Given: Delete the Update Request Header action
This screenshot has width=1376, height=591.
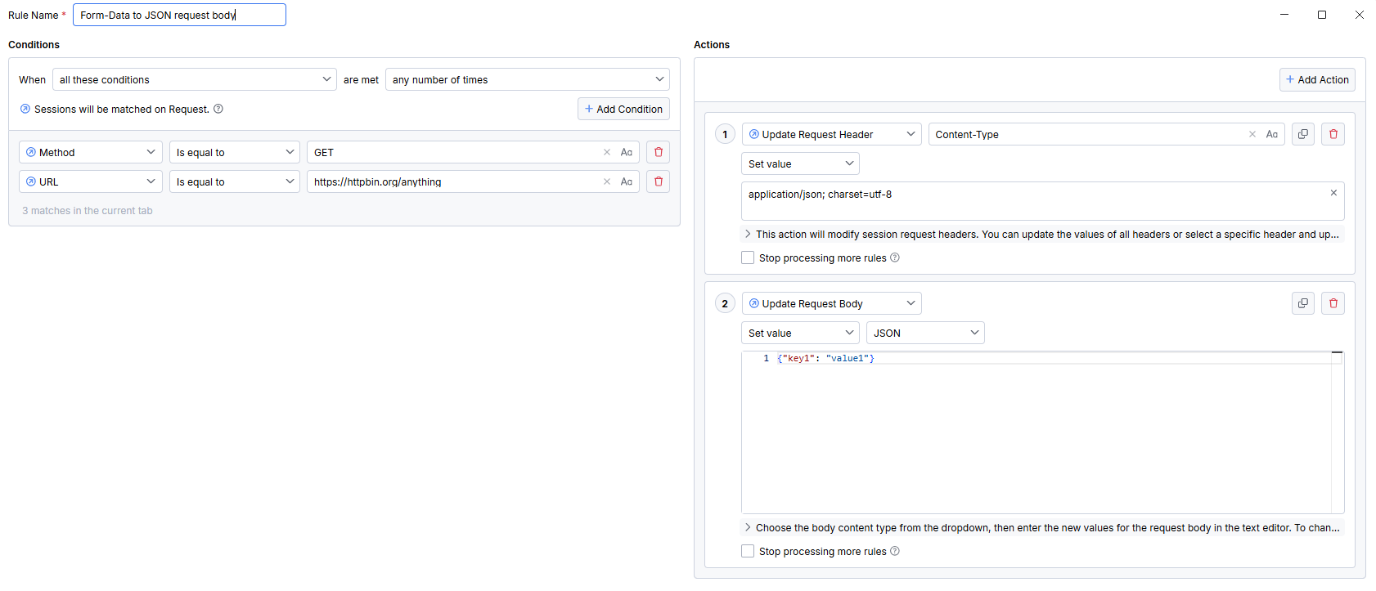Looking at the screenshot, I should (1333, 134).
